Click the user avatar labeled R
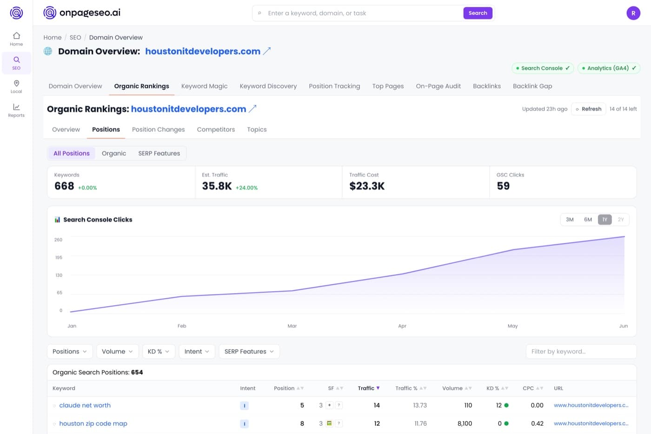 pyautogui.click(x=633, y=13)
